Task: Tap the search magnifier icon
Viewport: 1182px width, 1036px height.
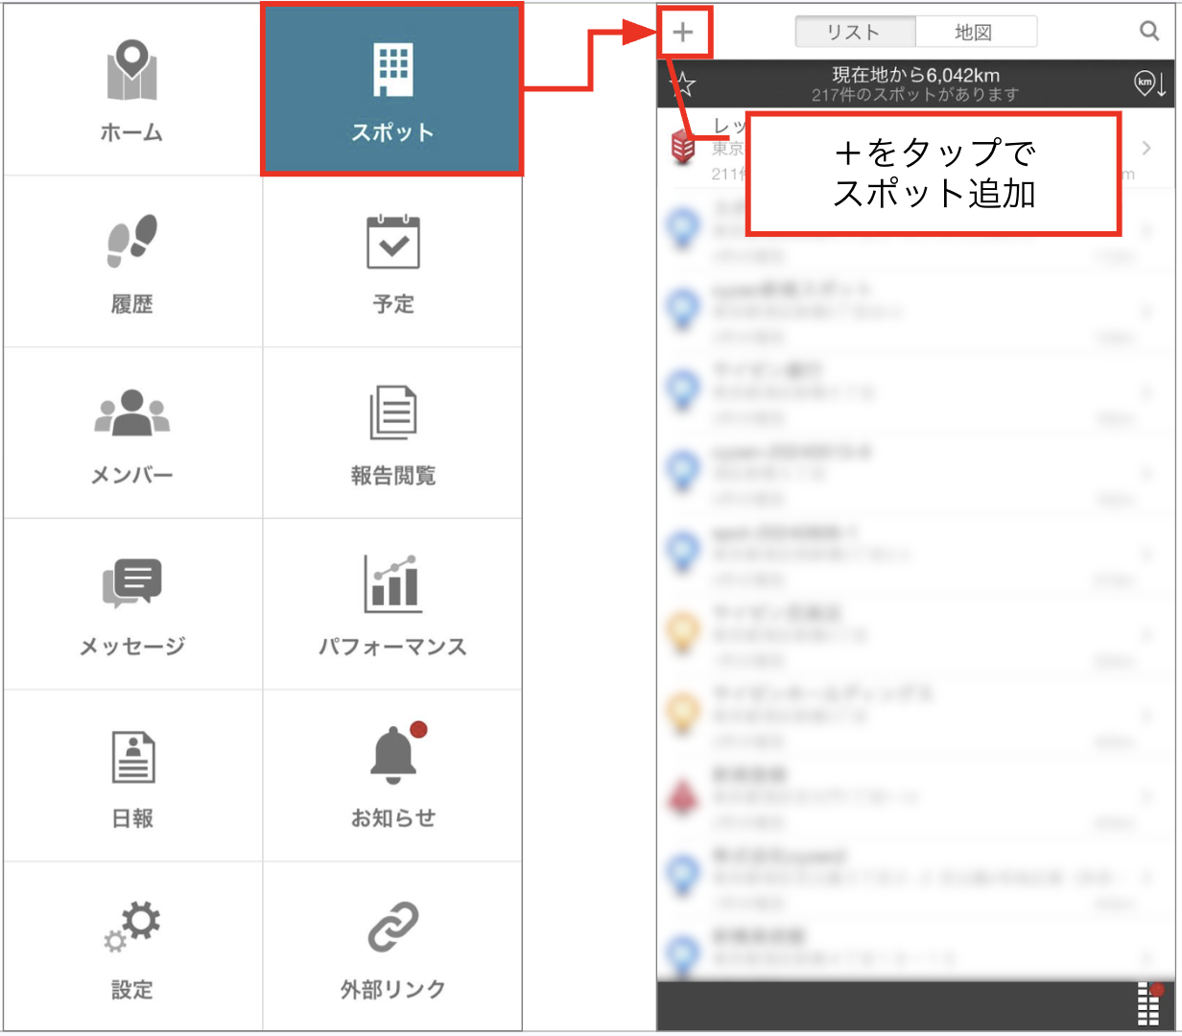Action: point(1149,32)
